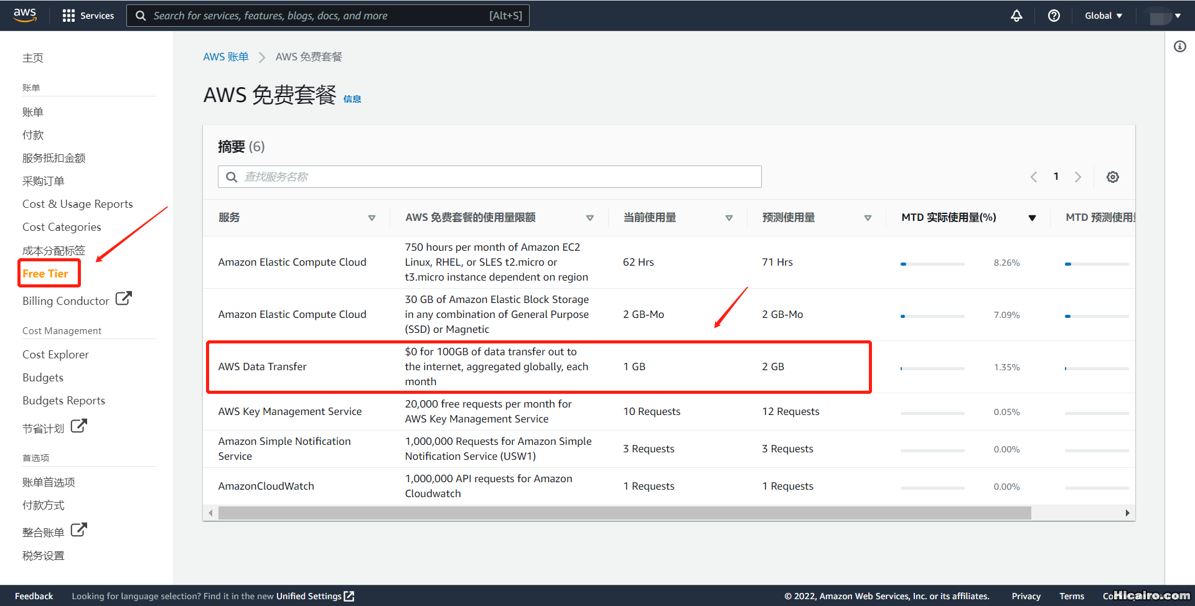The height and width of the screenshot is (606, 1195).
Task: Open Unified Settings link in footer
Action: point(309,596)
